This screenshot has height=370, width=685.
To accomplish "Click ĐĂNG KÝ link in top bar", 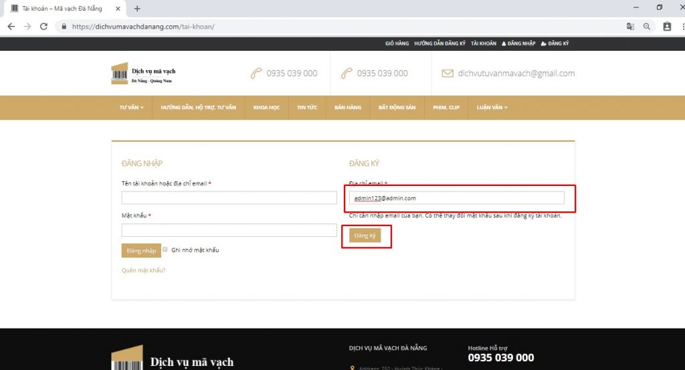I will point(555,43).
